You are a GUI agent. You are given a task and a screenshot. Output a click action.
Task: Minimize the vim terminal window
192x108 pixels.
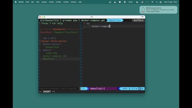(42, 17)
